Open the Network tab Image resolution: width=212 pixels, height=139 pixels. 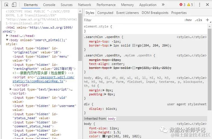tap(85, 5)
